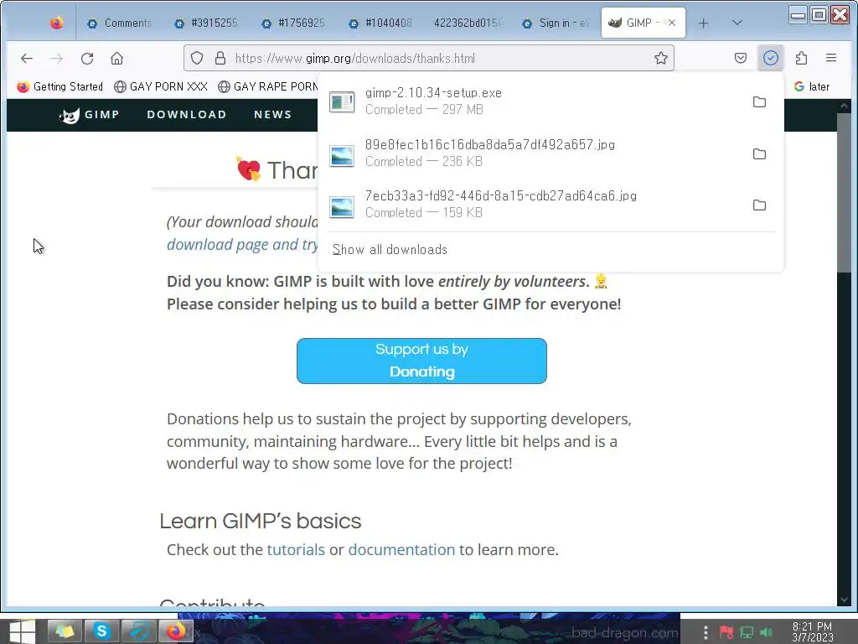This screenshot has width=858, height=644.
Task: Close the downloads panel via toolbar icon
Action: coord(771,58)
